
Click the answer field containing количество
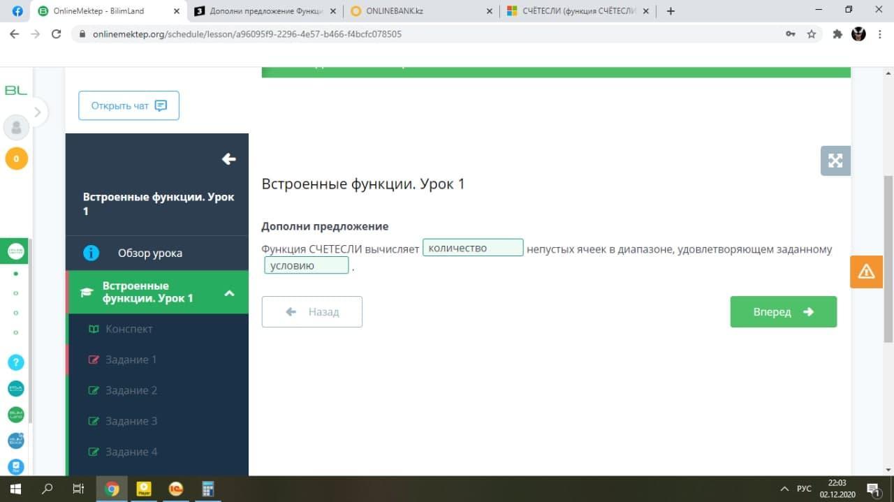(x=473, y=248)
